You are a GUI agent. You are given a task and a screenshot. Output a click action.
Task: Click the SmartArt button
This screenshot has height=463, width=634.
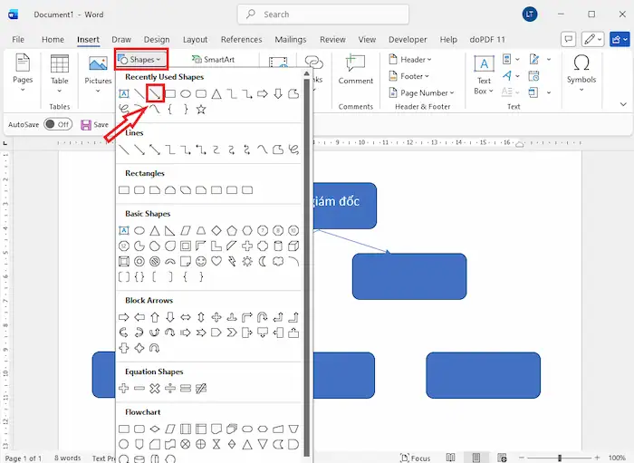point(213,60)
